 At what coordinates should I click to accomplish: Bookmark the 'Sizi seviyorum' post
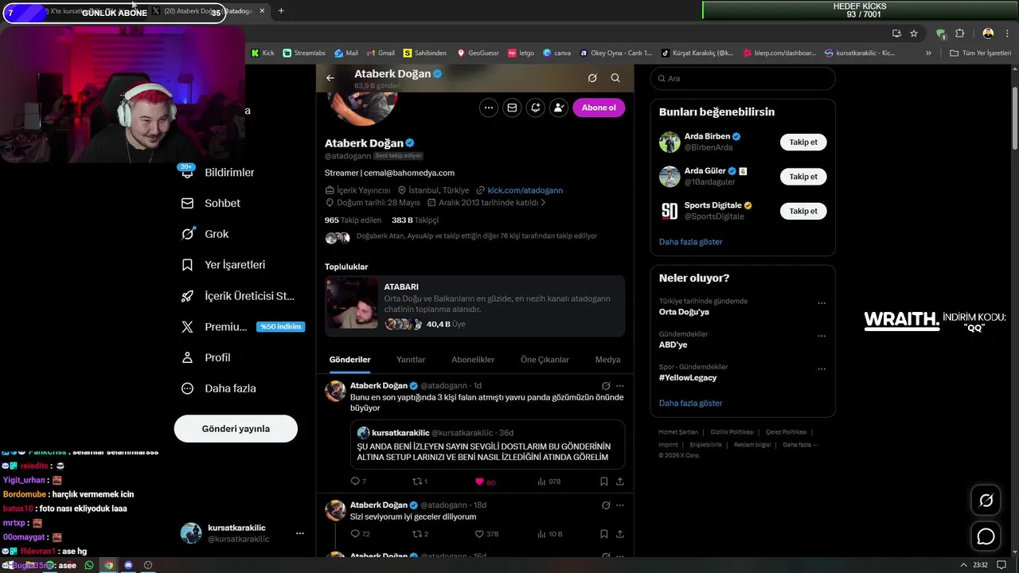(x=604, y=534)
